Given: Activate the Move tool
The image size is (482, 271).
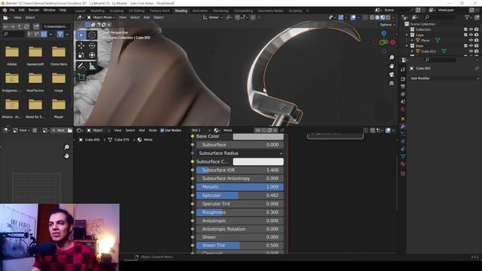Looking at the screenshot, I should click(x=81, y=46).
